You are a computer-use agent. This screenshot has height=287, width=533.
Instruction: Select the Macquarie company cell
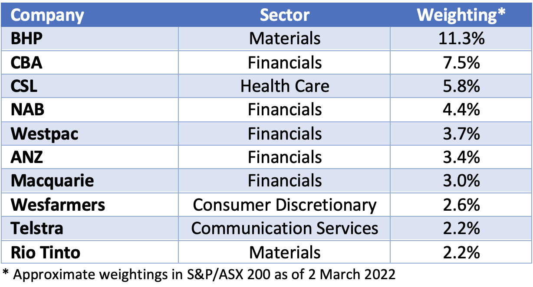point(52,181)
